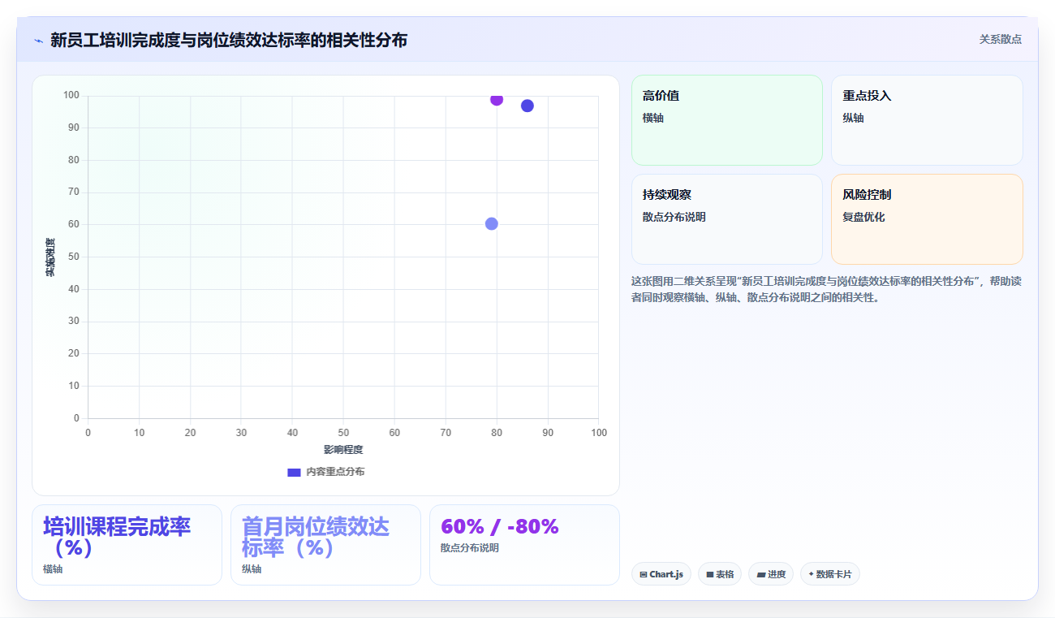Click the 培训课程完成率（%） stat card

pyautogui.click(x=127, y=545)
